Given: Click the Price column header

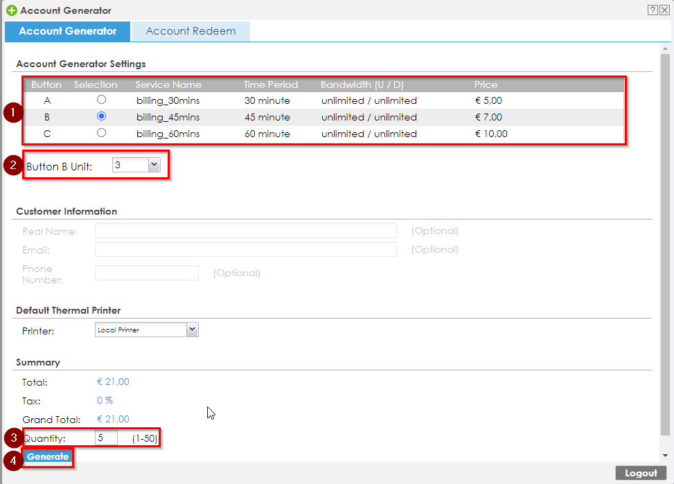Looking at the screenshot, I should point(486,84).
